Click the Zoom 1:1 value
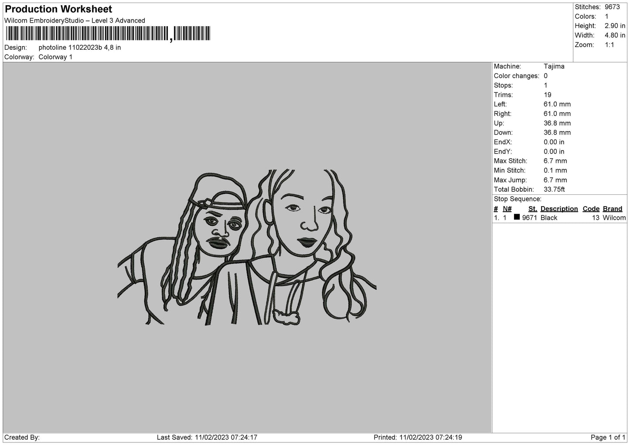The width and height of the screenshot is (630, 445). pos(609,45)
